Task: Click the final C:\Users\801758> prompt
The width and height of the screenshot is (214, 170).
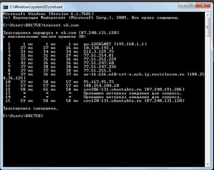Action: coord(23,116)
